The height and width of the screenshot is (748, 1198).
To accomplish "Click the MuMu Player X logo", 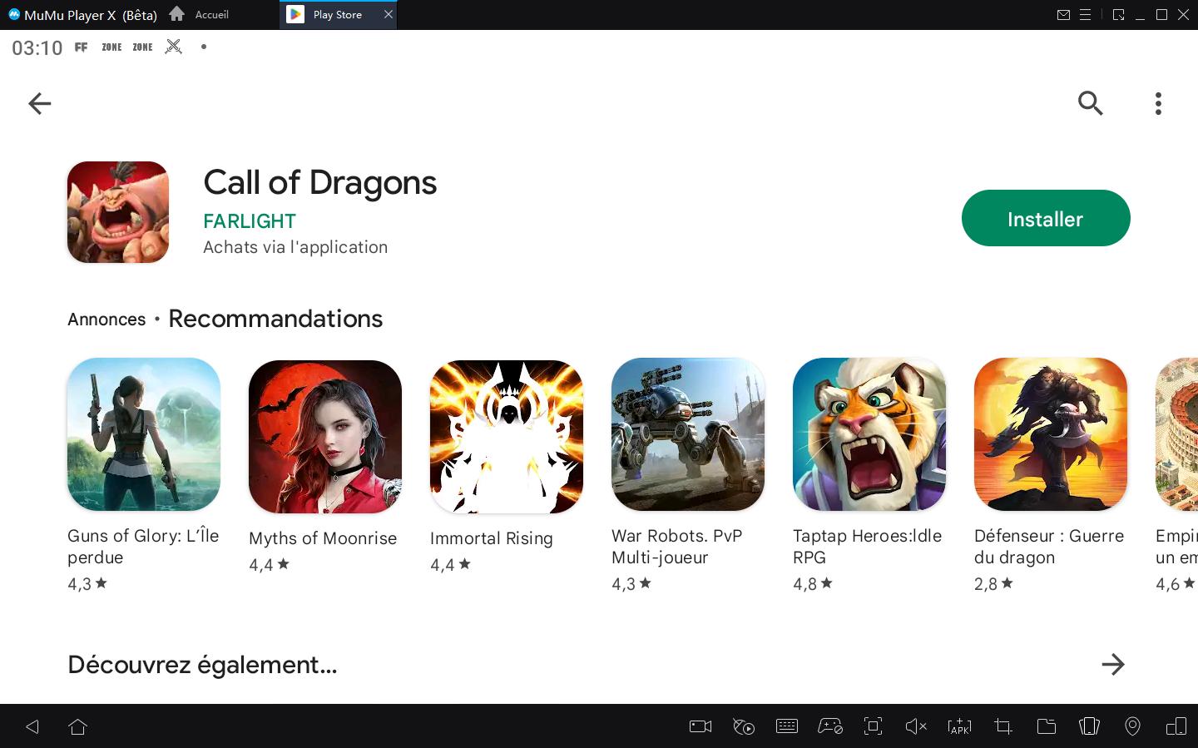I will pyautogui.click(x=13, y=14).
